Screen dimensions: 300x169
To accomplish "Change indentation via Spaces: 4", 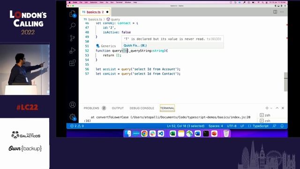I will coord(216,126).
